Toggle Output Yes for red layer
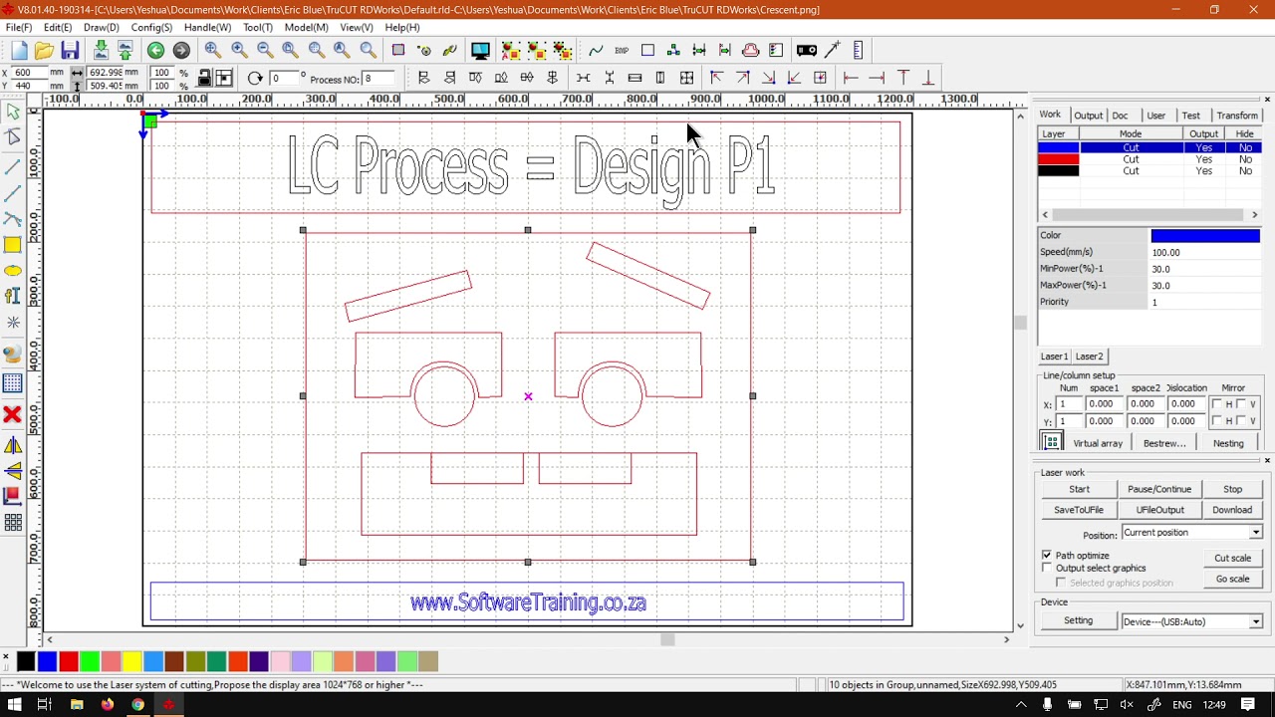 (x=1203, y=159)
